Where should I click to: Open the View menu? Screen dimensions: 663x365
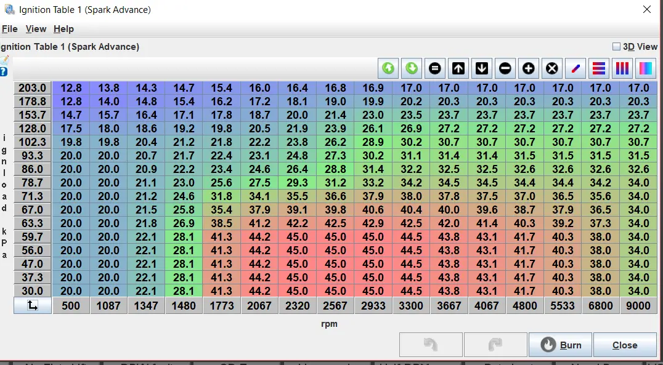click(x=36, y=29)
